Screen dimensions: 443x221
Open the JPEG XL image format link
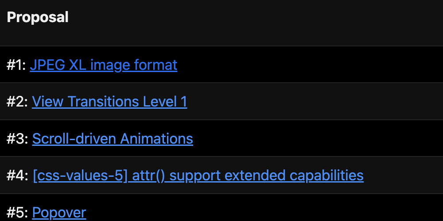coord(103,65)
